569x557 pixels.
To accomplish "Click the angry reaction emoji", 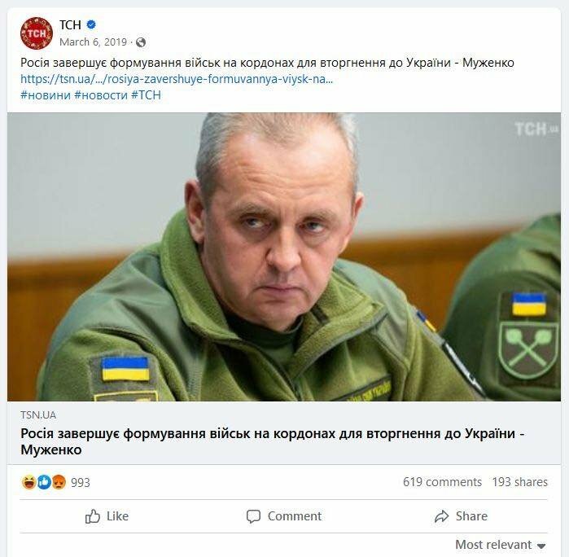I will (59, 482).
